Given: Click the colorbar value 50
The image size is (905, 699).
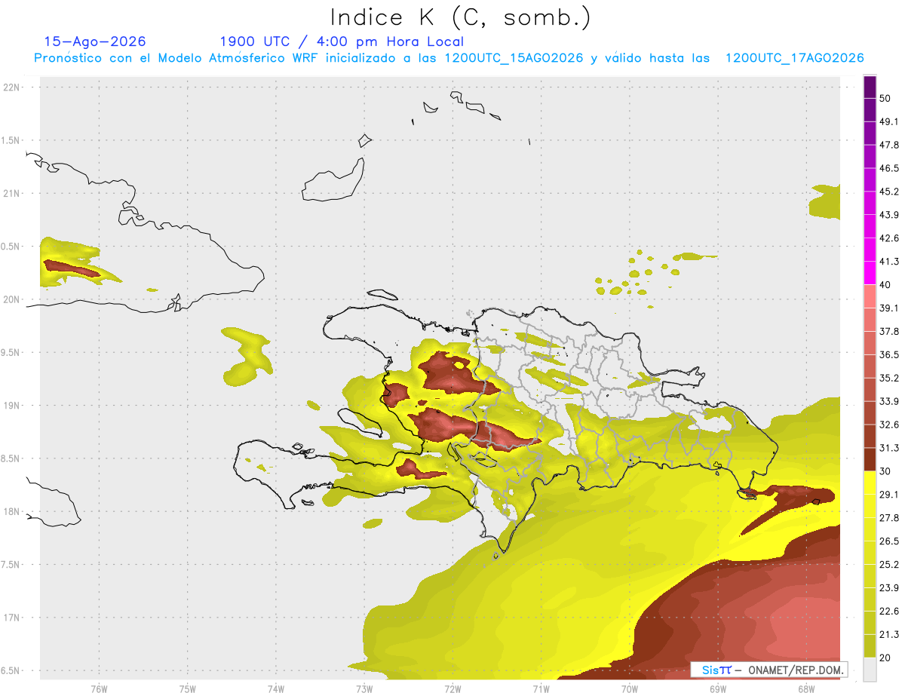Looking at the screenshot, I should (x=885, y=98).
